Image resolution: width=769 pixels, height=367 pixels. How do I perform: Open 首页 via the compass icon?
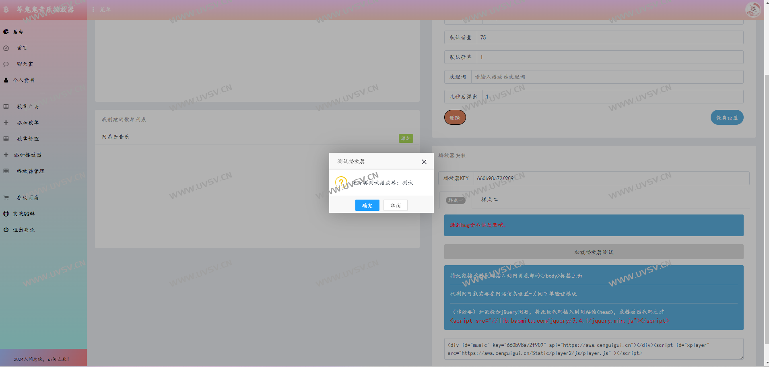pyautogui.click(x=6, y=48)
